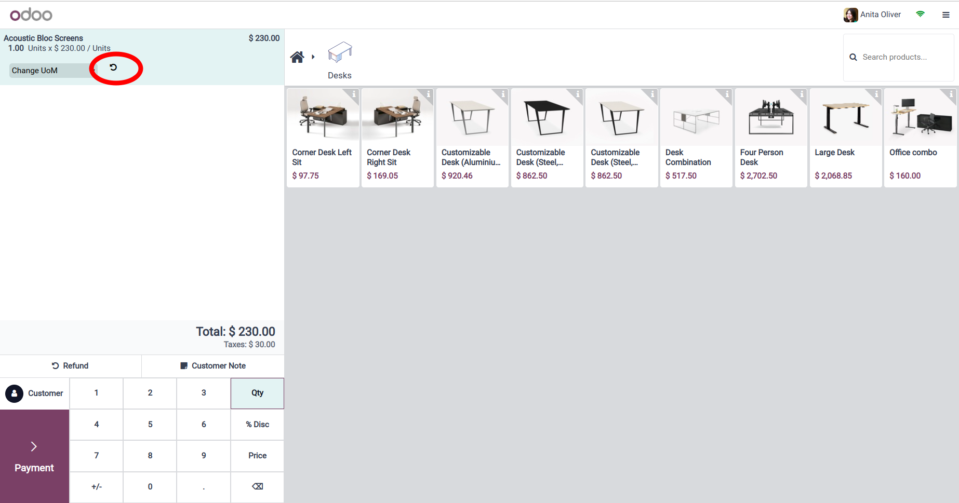Open info for Office combo product
Screen dimensions: 959x503
point(951,94)
